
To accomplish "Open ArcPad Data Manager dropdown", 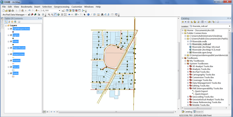I will tap(26, 14).
